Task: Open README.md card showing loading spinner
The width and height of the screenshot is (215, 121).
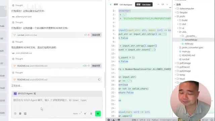Action: (x=57, y=80)
